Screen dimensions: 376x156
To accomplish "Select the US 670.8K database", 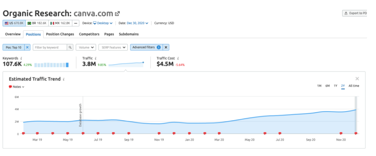I will tap(13, 23).
